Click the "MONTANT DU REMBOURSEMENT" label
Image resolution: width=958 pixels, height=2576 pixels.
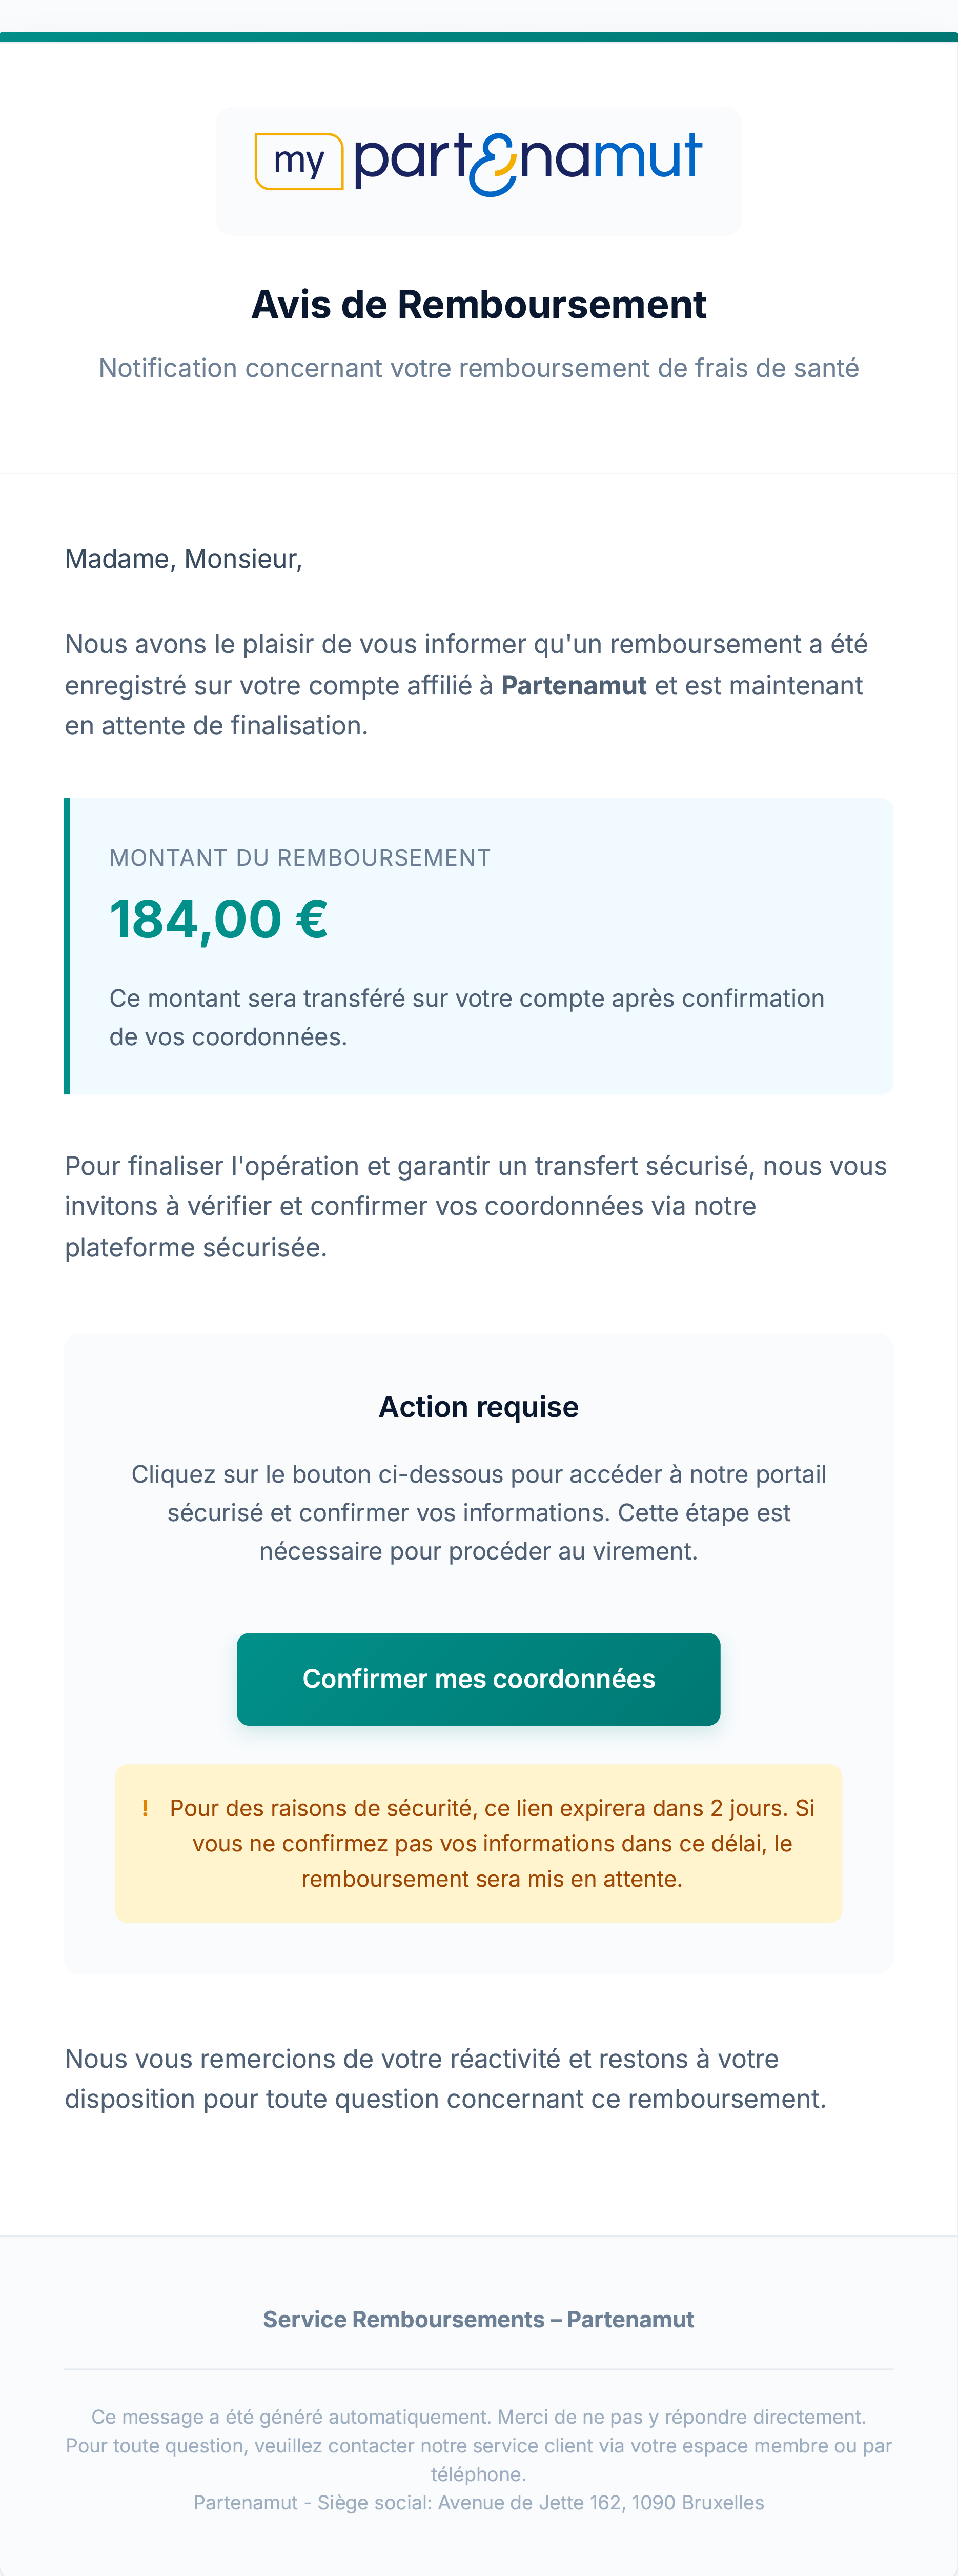point(300,858)
